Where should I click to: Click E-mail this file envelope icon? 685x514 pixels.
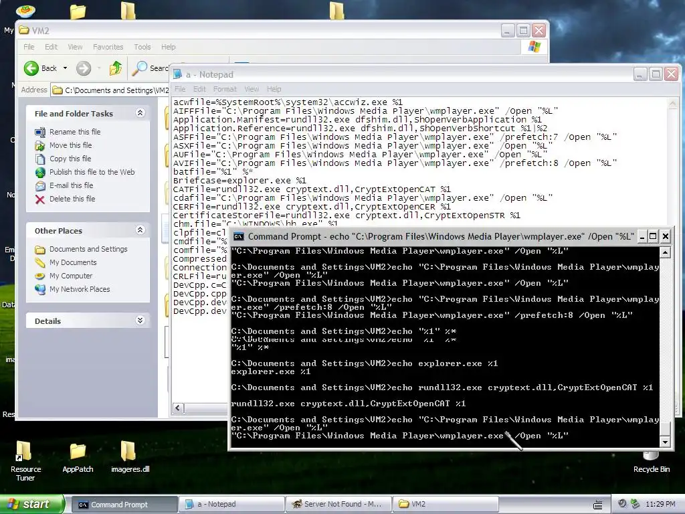tap(40, 186)
